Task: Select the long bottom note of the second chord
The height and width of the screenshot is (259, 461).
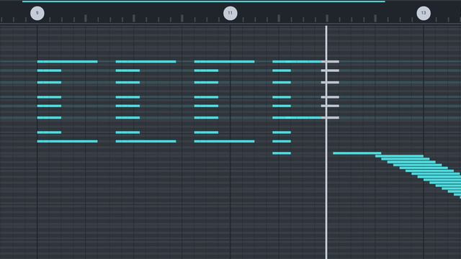Action: (146, 141)
